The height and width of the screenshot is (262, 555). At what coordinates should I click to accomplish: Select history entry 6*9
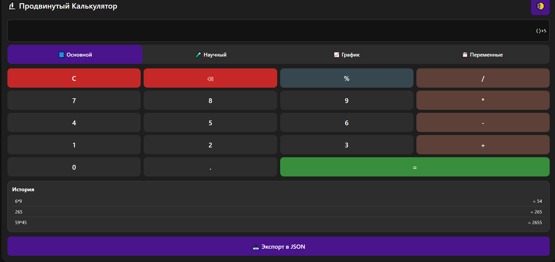click(278, 201)
